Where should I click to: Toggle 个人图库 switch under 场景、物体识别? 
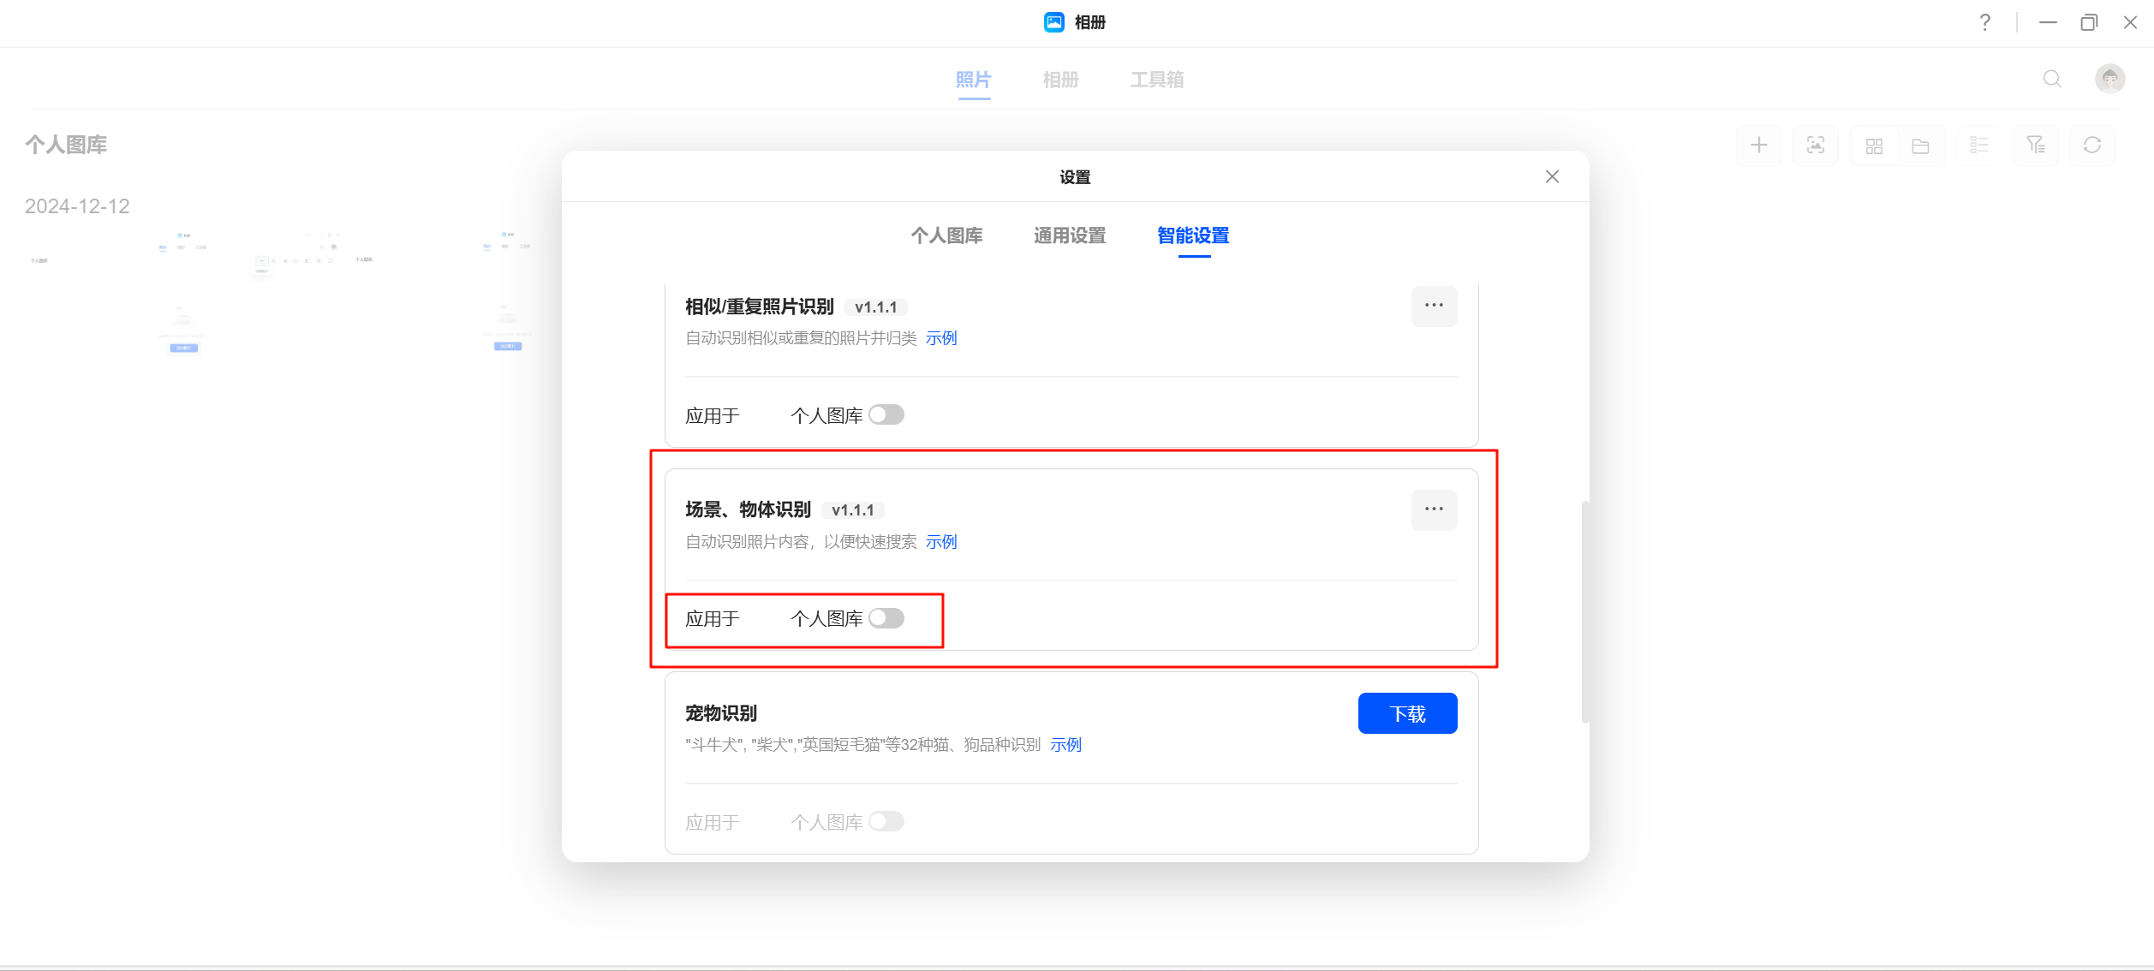(886, 618)
